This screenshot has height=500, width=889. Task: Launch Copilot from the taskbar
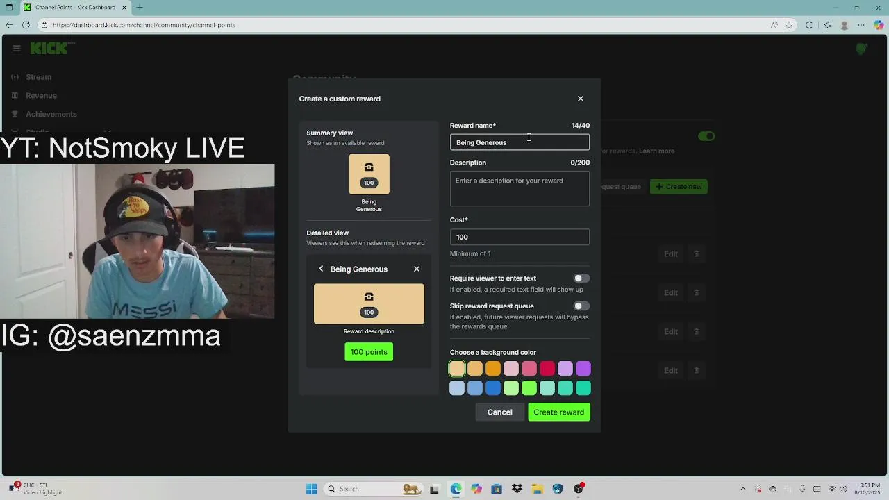tap(476, 489)
